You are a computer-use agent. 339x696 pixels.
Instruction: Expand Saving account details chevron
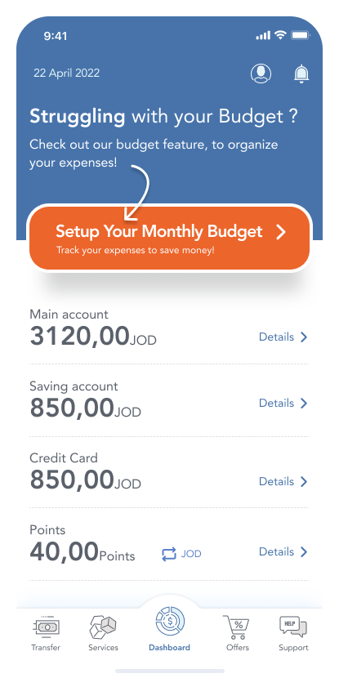coord(304,403)
